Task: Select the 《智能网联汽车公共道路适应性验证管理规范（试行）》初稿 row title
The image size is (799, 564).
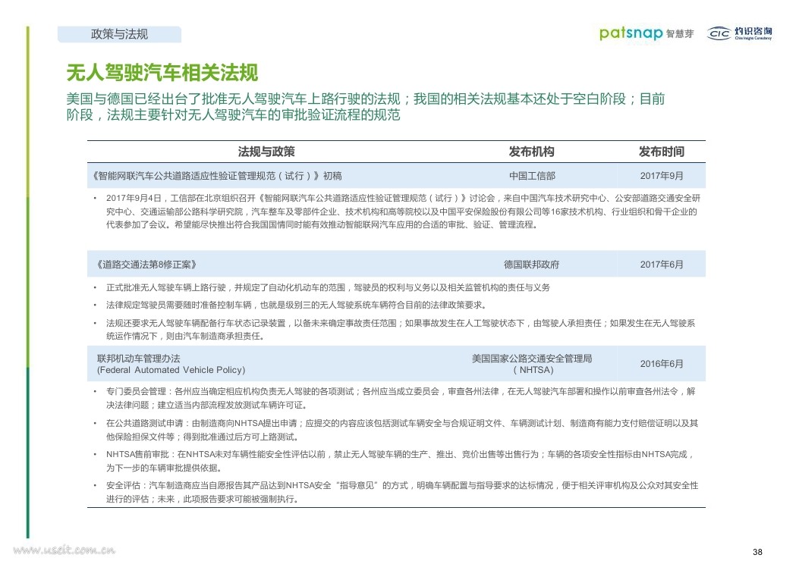Action: [x=217, y=176]
